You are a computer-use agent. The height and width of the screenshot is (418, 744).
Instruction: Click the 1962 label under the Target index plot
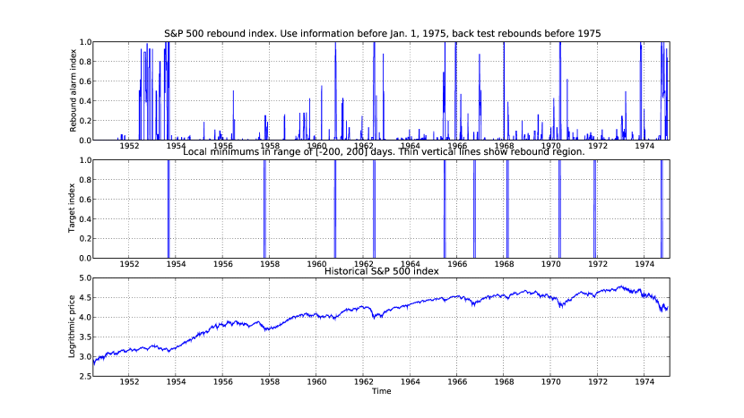click(x=363, y=264)
